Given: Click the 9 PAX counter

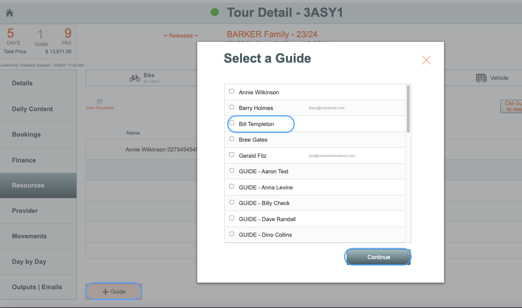Looking at the screenshot, I should pos(67,36).
